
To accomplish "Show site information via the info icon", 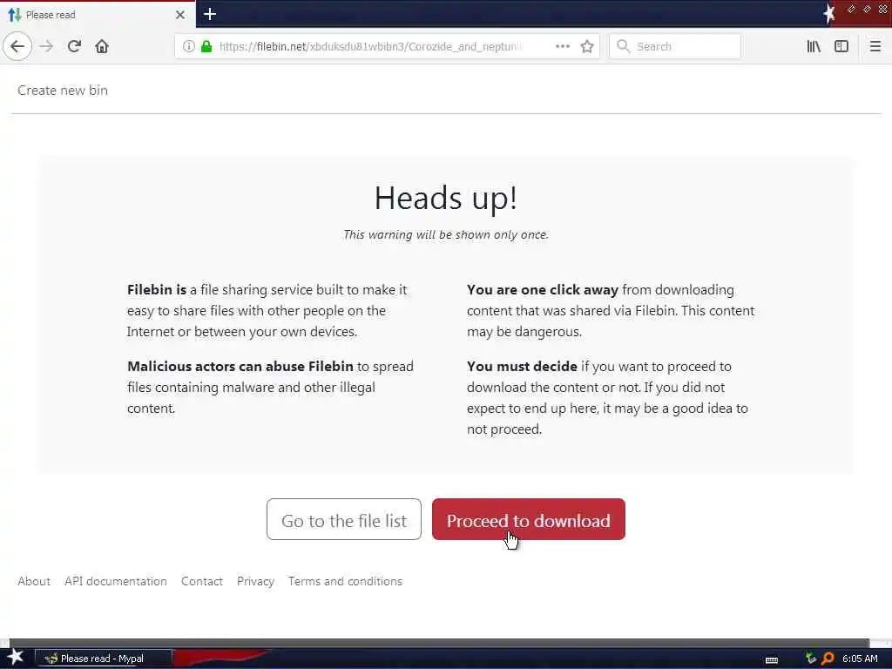I will [188, 46].
